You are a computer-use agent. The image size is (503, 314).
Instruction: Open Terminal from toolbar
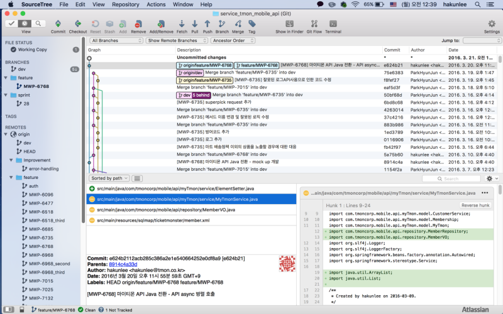coord(333,24)
